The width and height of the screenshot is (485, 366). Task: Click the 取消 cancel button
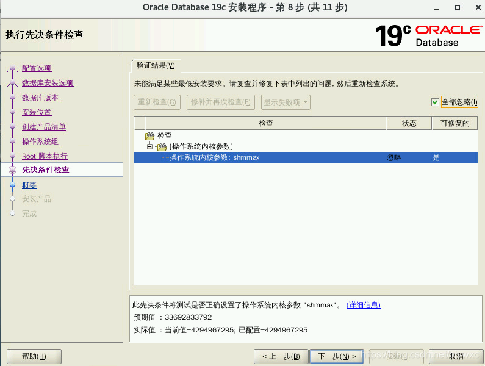456,357
